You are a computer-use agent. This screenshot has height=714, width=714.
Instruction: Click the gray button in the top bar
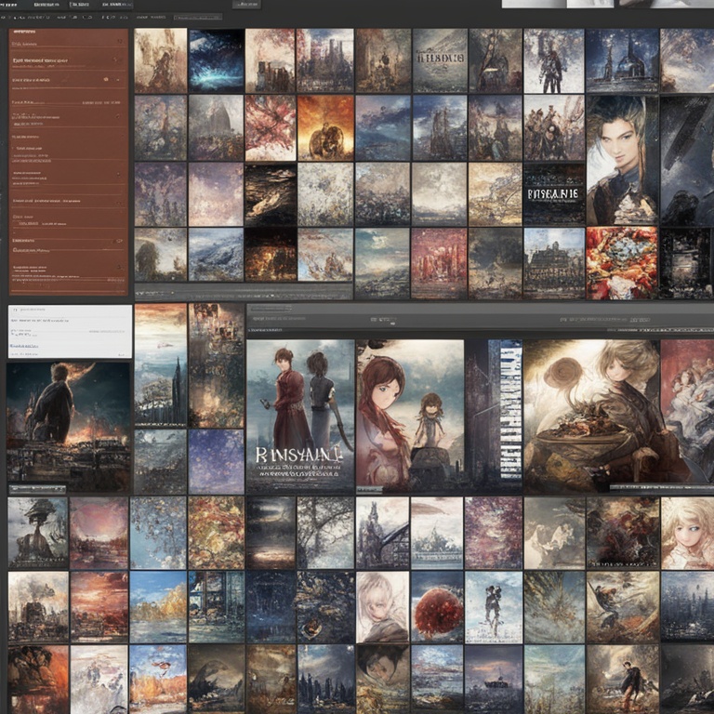[246, 5]
